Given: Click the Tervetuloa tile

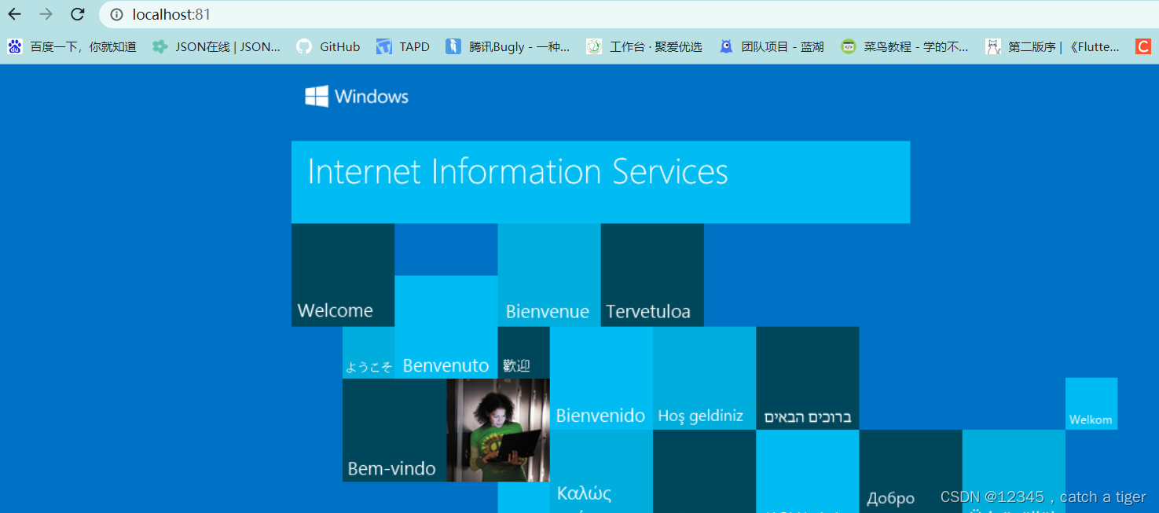Looking at the screenshot, I should [x=652, y=275].
